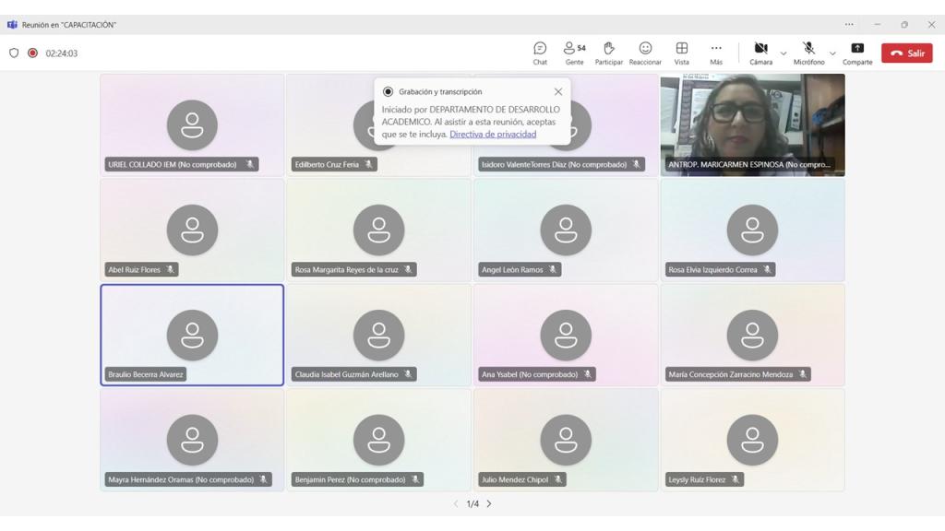Open the Reaccionar emoji menu

(645, 53)
